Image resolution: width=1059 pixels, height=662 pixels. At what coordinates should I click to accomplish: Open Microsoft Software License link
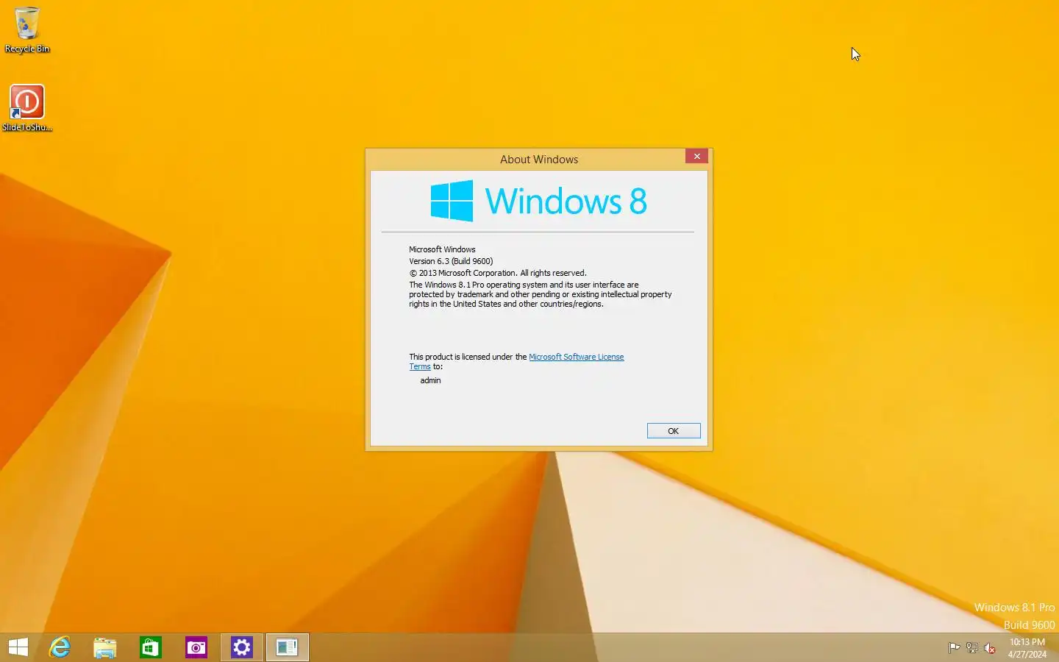point(577,357)
